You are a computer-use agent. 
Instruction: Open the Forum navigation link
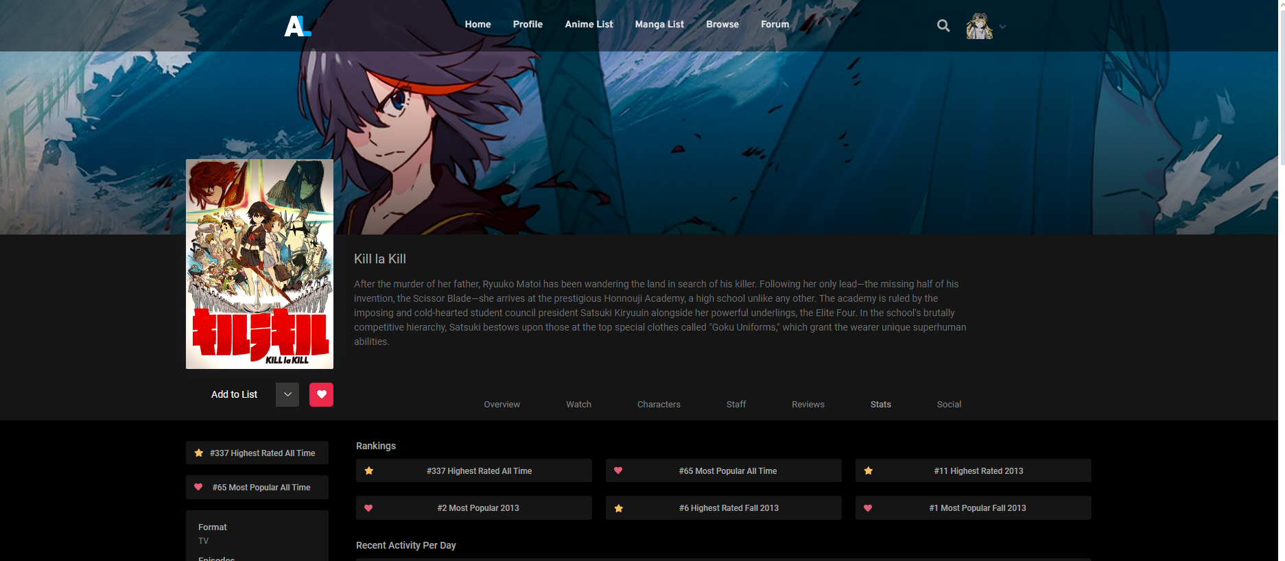coord(775,24)
